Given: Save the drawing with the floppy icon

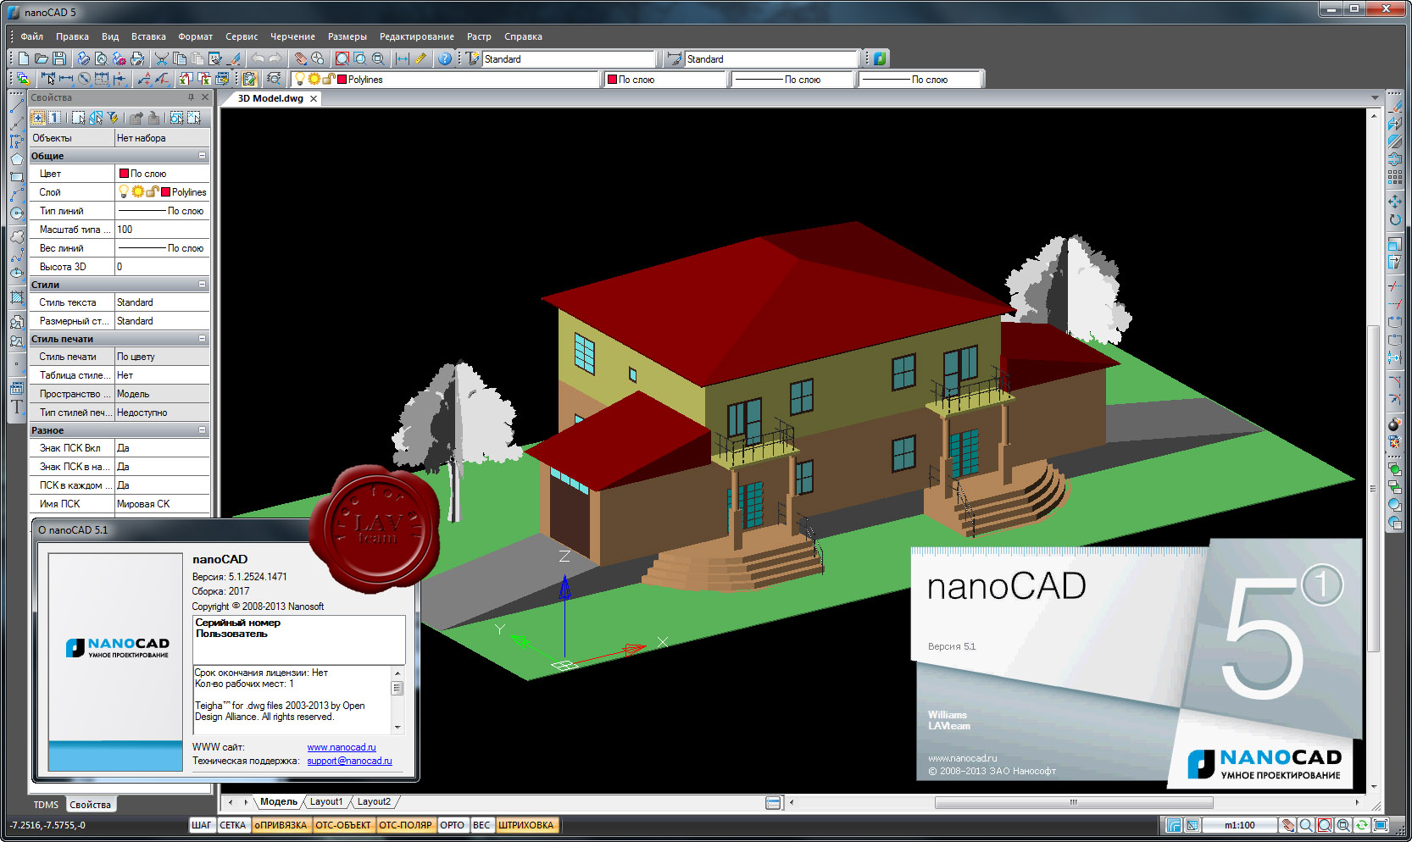Looking at the screenshot, I should tap(58, 58).
